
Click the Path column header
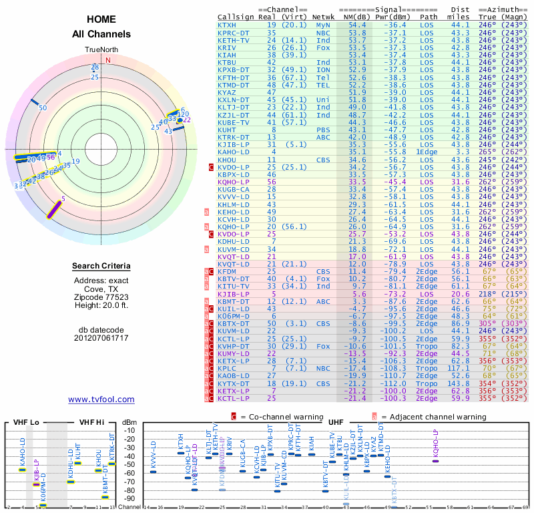[x=429, y=17]
